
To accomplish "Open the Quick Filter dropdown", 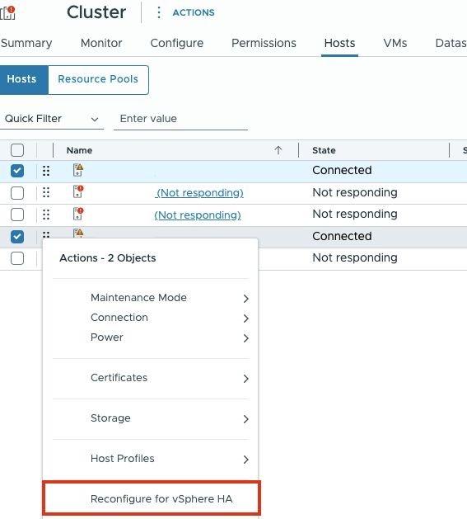I will [52, 119].
